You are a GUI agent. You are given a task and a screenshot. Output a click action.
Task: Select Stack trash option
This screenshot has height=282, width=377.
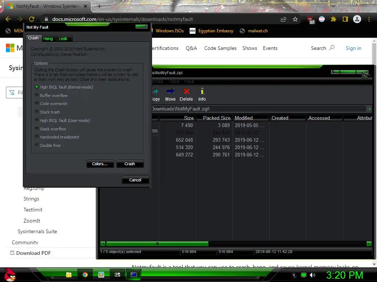click(47, 112)
